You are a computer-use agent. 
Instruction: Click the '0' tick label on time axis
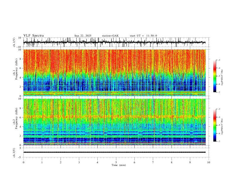click(23, 162)
